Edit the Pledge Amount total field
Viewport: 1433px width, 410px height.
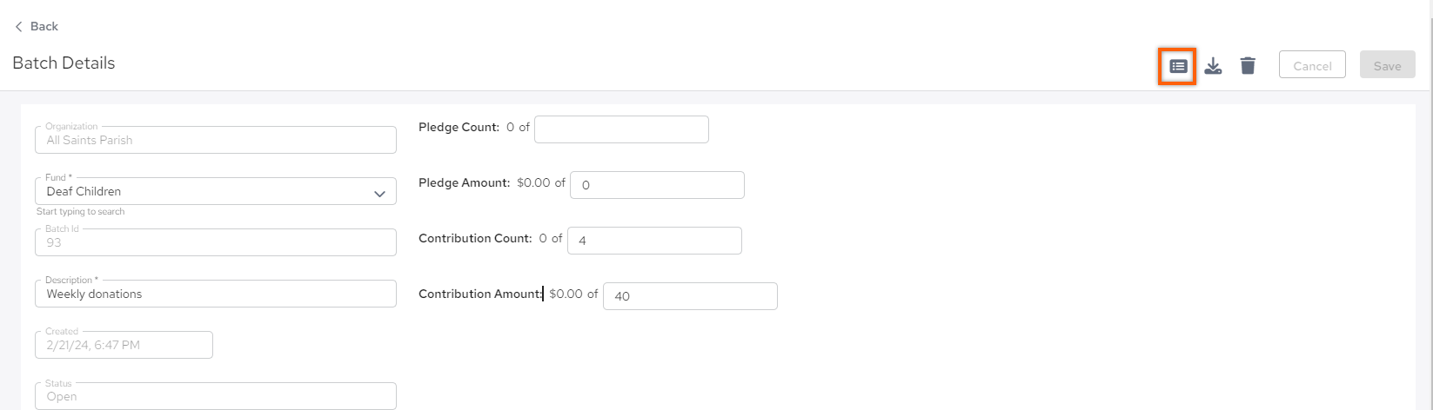tap(657, 185)
